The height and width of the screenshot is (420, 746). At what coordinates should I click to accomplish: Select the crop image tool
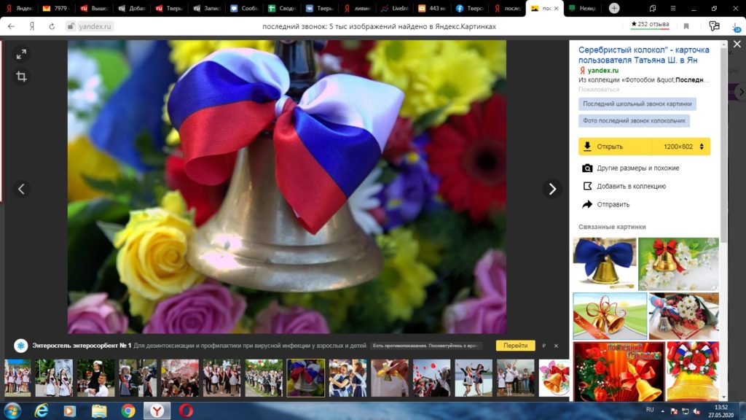(21, 77)
